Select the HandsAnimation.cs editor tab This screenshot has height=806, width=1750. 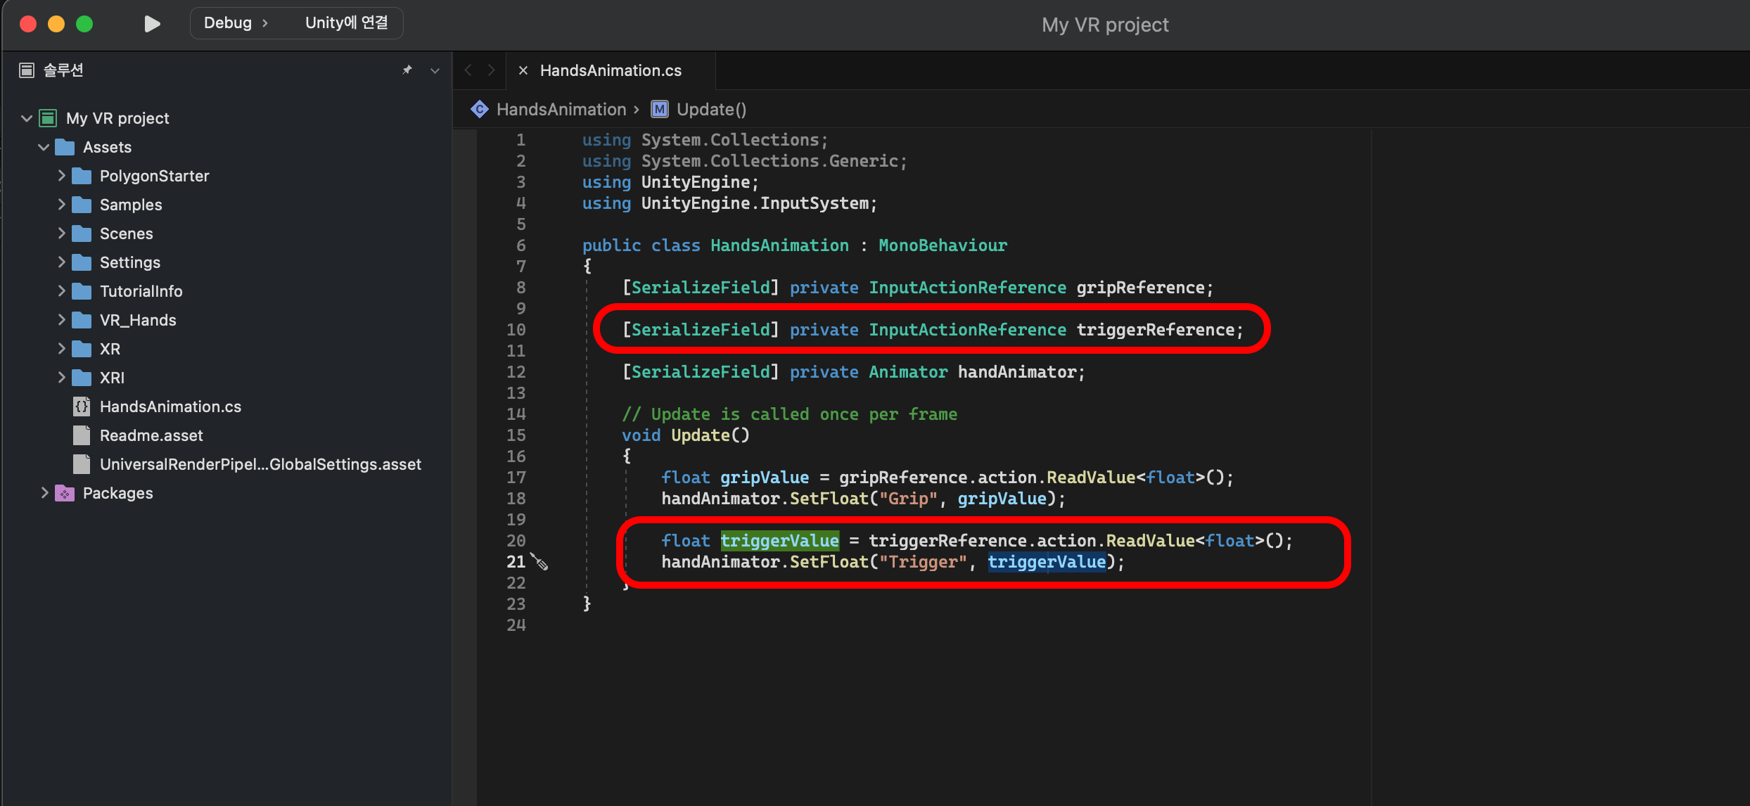(x=611, y=70)
